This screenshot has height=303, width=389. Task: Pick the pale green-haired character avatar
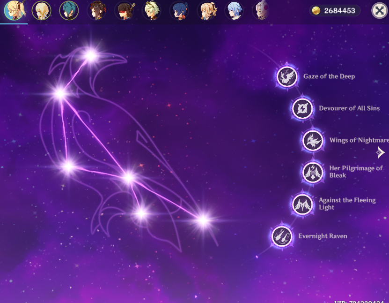tap(152, 11)
